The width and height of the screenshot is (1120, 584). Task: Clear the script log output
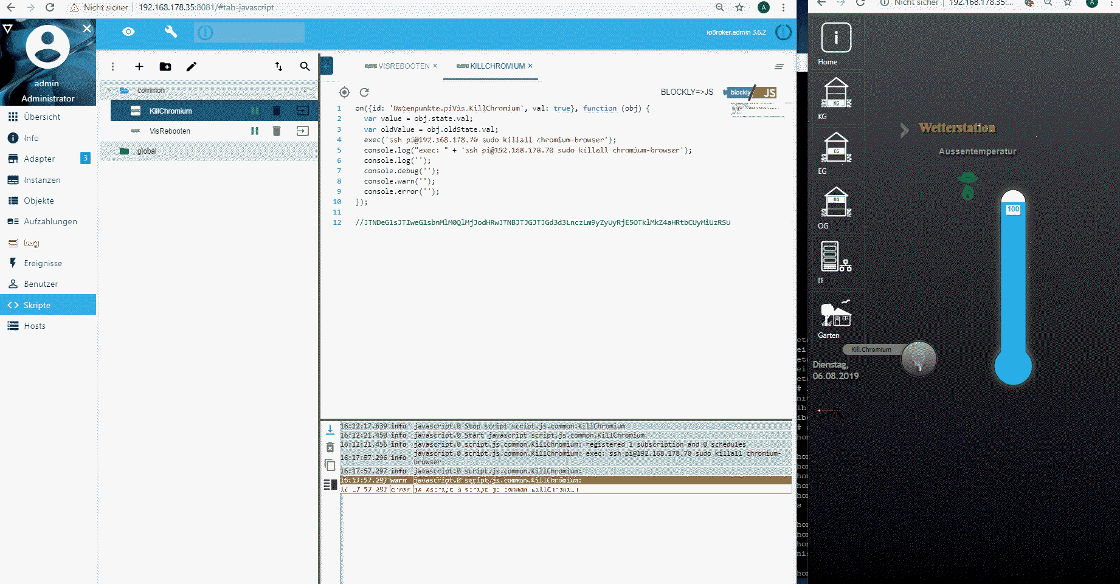[x=330, y=447]
